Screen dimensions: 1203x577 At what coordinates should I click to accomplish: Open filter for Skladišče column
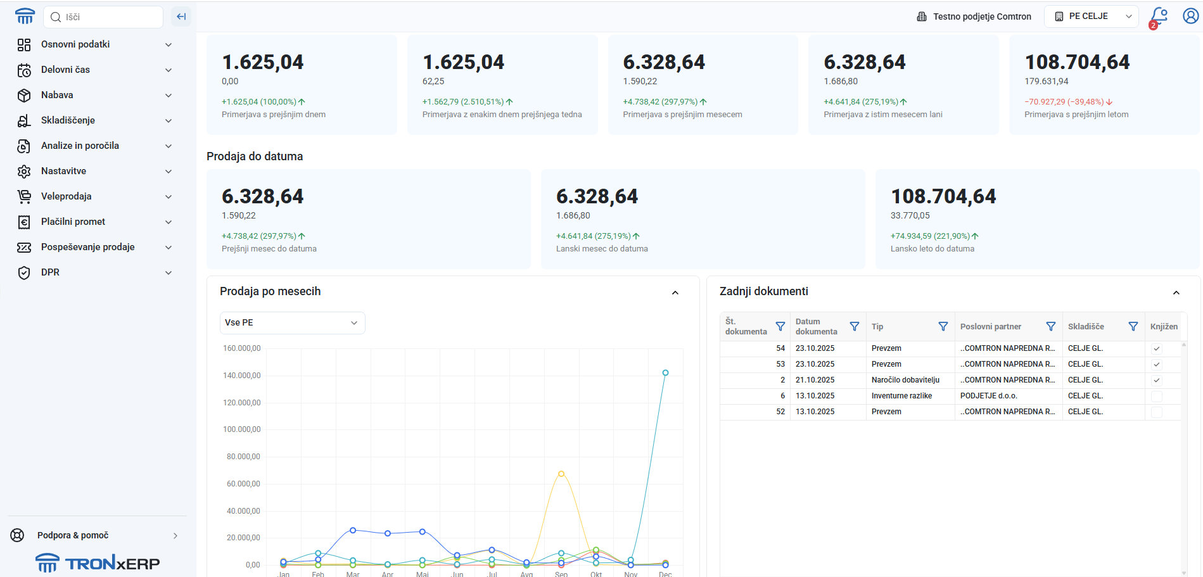(x=1133, y=326)
